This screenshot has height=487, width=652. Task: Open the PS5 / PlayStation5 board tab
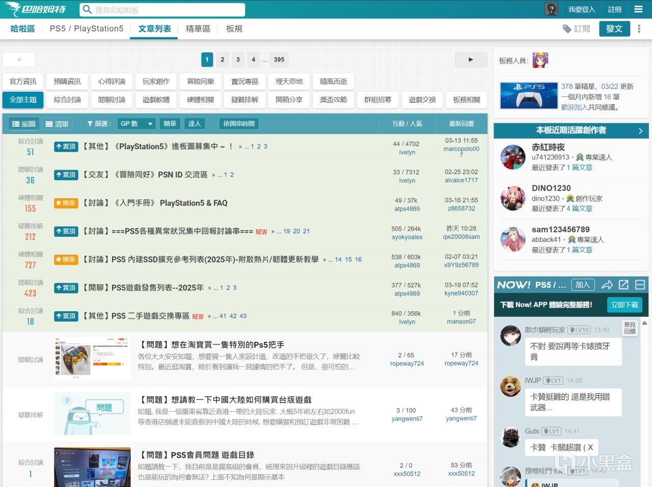click(87, 29)
